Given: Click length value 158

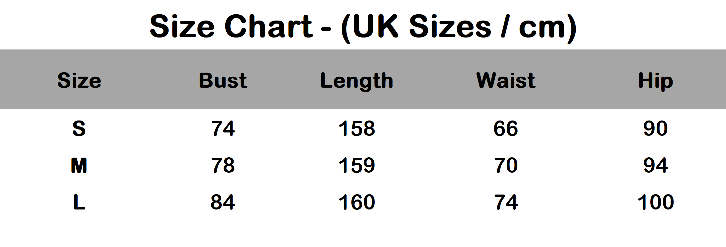Looking at the screenshot, I should [x=357, y=128].
